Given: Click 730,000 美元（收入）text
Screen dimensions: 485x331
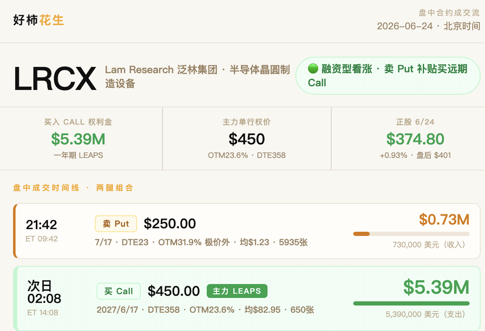Looking at the screenshot, I should [429, 245].
